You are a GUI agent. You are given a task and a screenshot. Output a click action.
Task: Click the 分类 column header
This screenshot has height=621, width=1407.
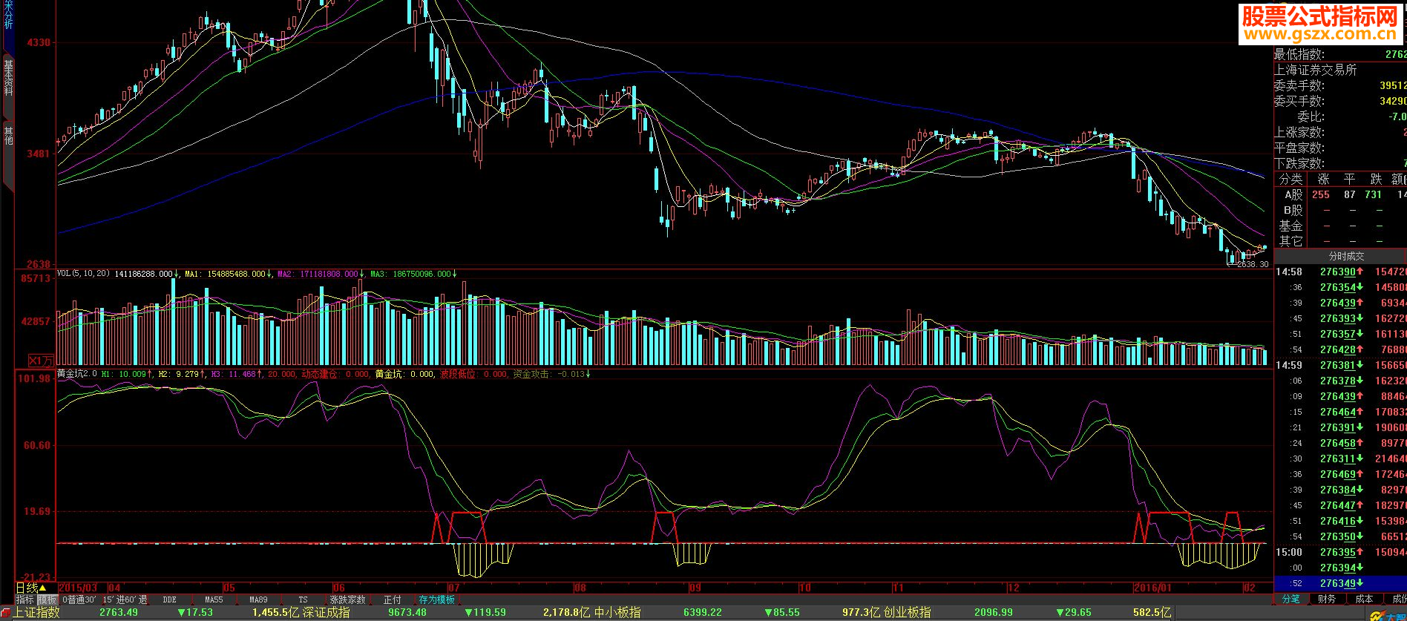1290,179
